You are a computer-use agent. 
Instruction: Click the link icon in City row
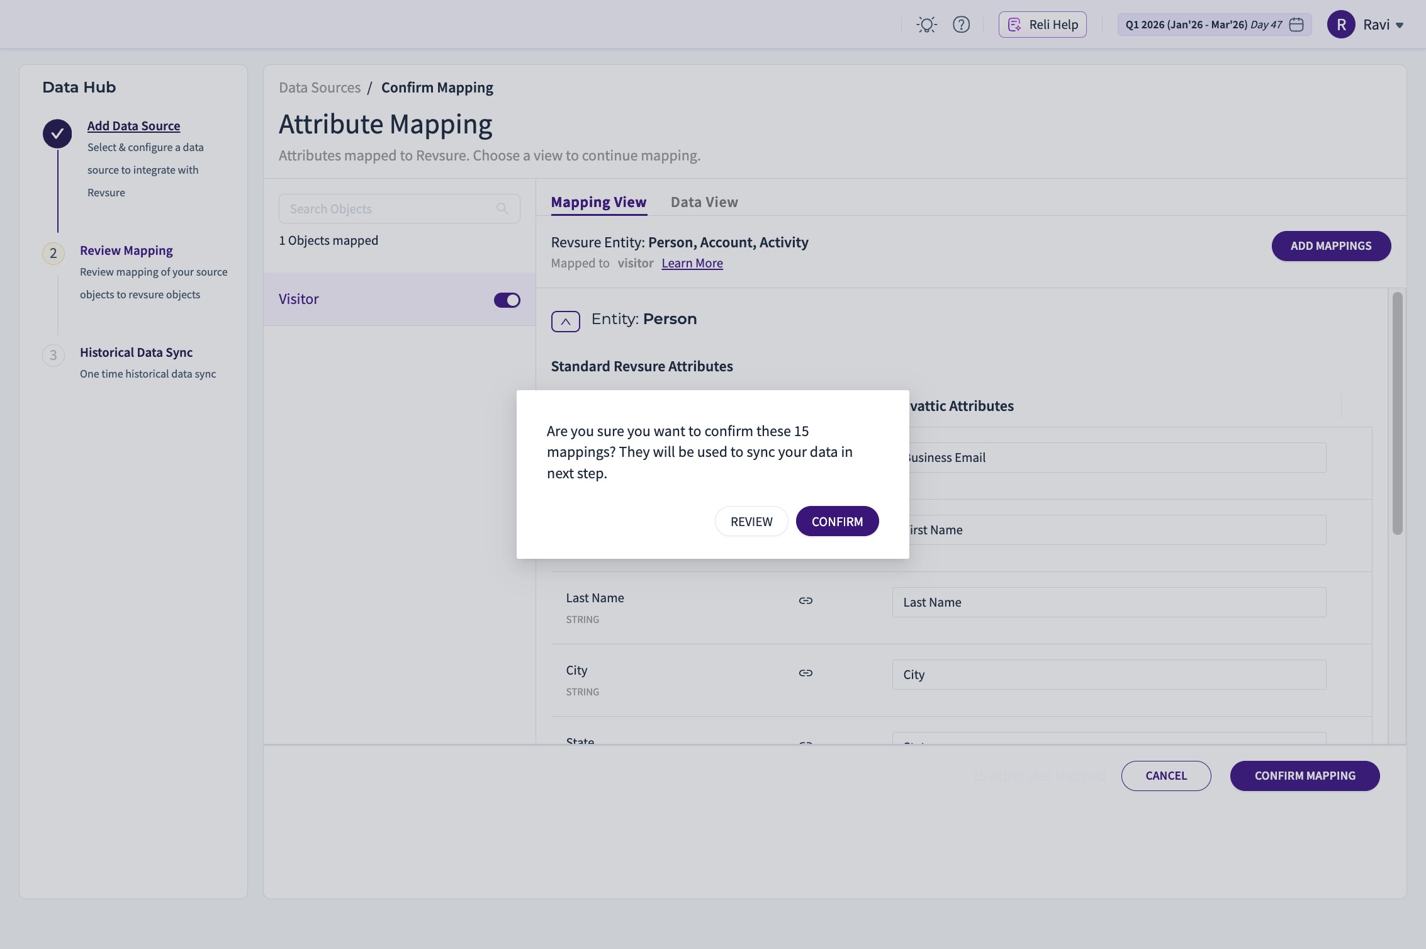pos(806,673)
